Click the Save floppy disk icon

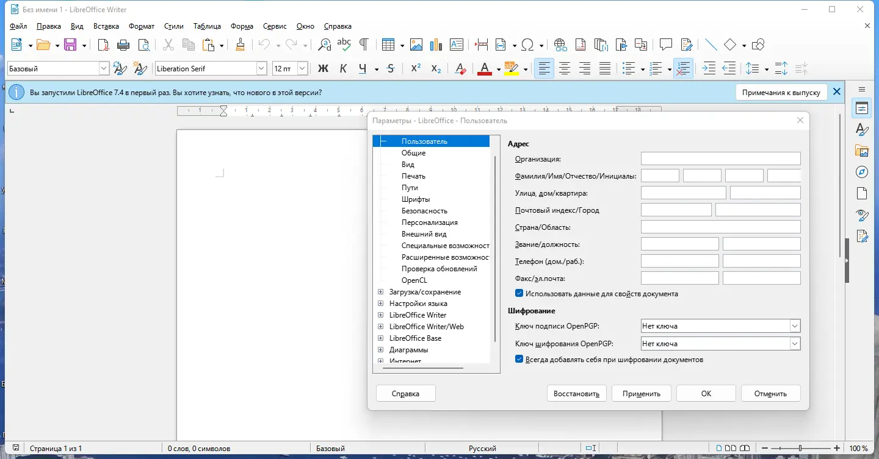tap(70, 44)
